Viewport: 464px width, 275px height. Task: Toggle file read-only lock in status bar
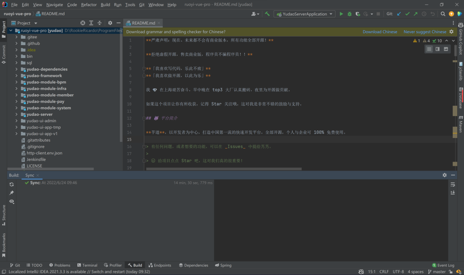[451, 272]
